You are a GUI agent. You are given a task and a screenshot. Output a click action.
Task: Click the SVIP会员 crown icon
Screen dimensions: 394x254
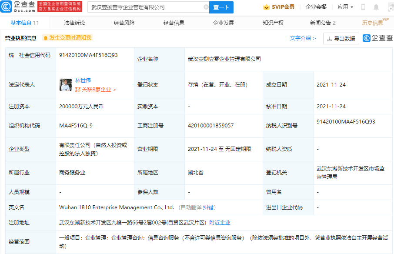[267, 7]
